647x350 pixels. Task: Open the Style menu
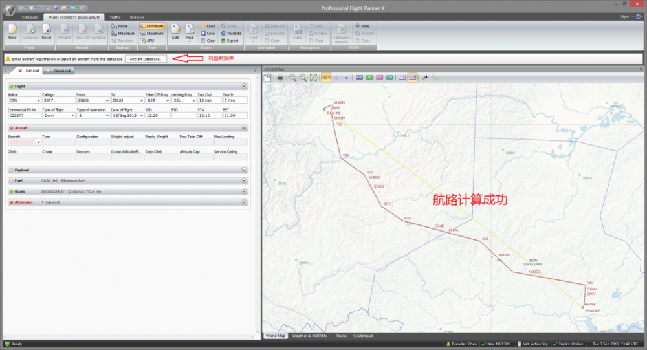click(x=626, y=17)
